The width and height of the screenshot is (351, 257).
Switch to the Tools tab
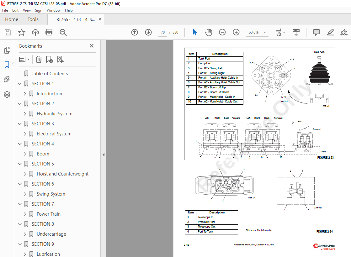point(33,19)
